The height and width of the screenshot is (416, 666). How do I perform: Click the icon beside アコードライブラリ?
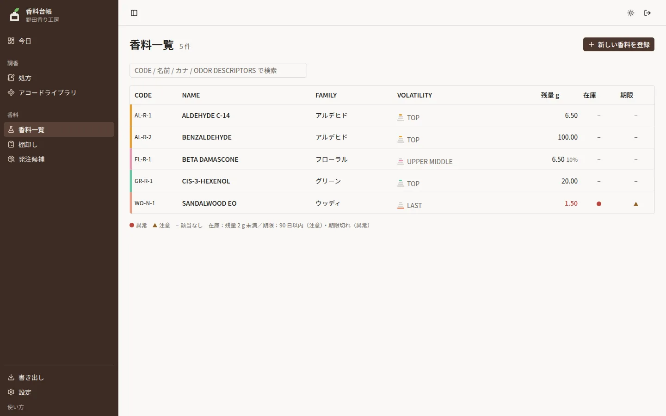click(x=11, y=92)
